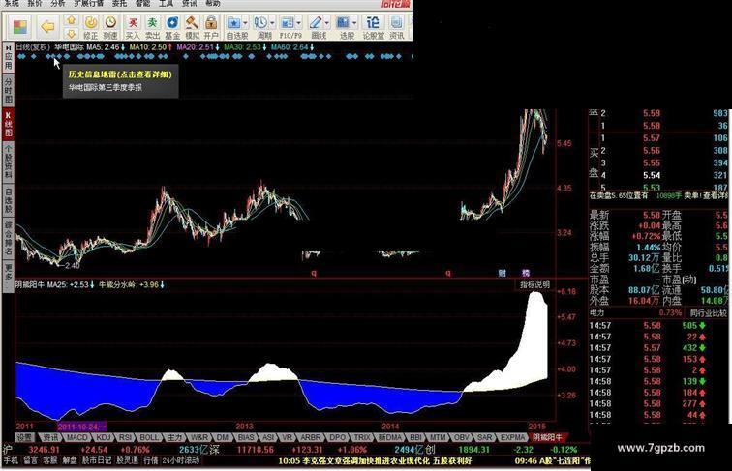Launch 模拟 simulated trading icon
The height and width of the screenshot is (471, 732).
point(192,27)
